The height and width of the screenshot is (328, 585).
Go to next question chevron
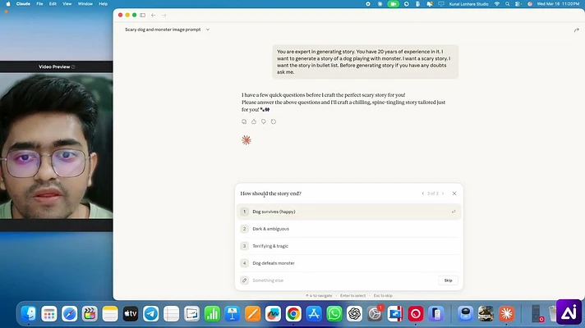coord(443,194)
